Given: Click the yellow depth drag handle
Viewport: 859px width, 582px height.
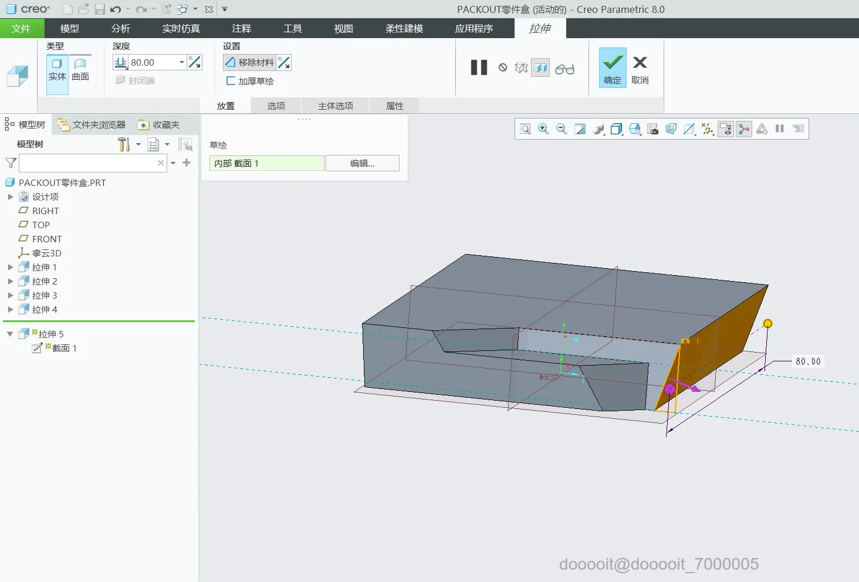Looking at the screenshot, I should [767, 323].
